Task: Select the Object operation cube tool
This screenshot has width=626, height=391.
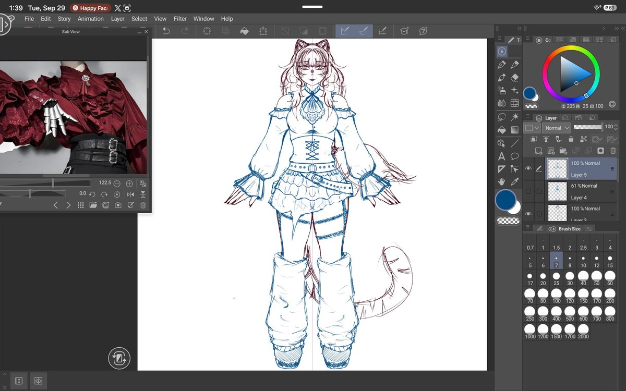Action: pyautogui.click(x=502, y=143)
